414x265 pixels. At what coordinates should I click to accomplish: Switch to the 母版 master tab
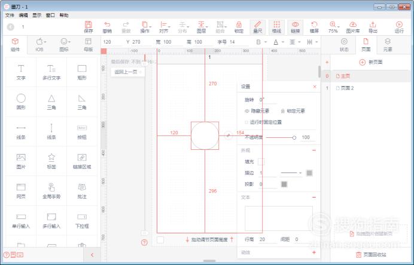(x=88, y=45)
